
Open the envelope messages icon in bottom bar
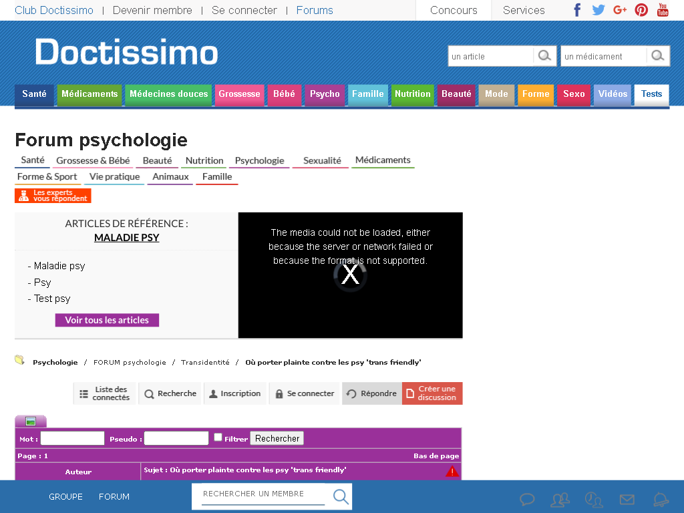coord(627,499)
